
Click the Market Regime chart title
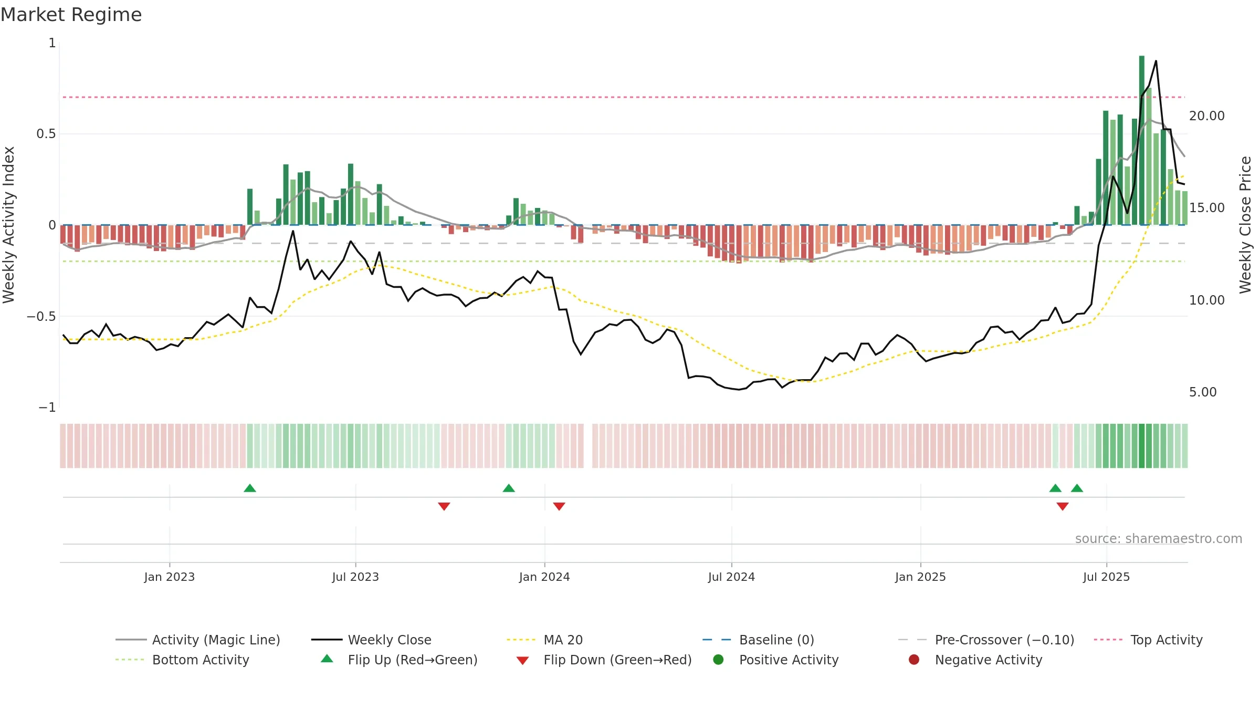point(71,15)
